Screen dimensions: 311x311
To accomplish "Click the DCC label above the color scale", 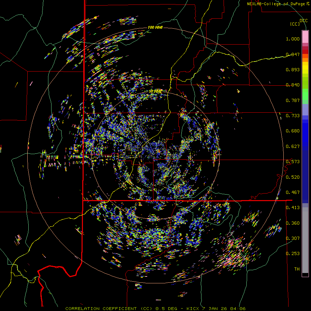I will point(303,21).
